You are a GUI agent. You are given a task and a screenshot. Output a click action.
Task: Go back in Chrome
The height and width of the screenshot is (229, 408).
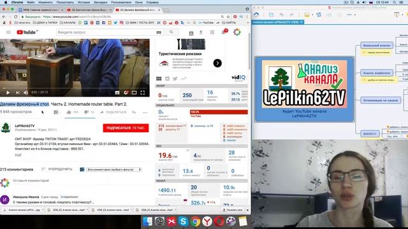click(x=4, y=17)
